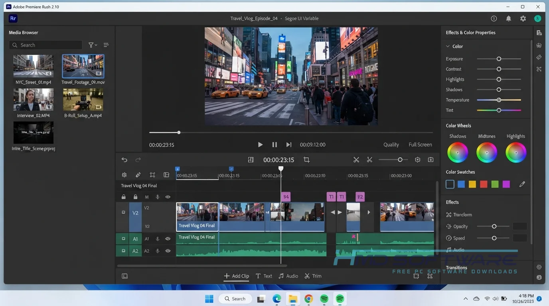This screenshot has height=306, width=549.
Task: Select the Interview_02.MP4 thumbnail
Action: [34, 100]
